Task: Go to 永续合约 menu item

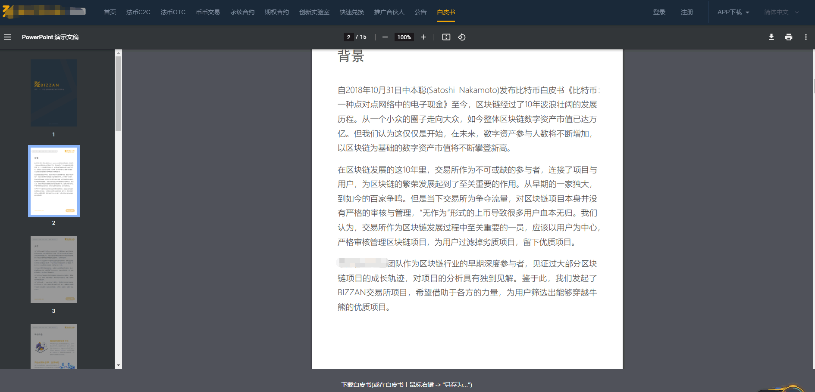Action: (x=242, y=12)
